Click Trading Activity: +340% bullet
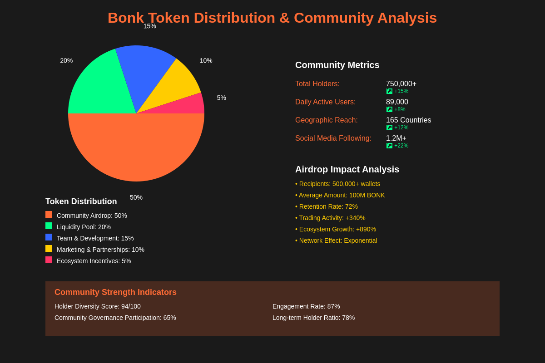Viewport: 545px width, 363px height. tap(330, 218)
